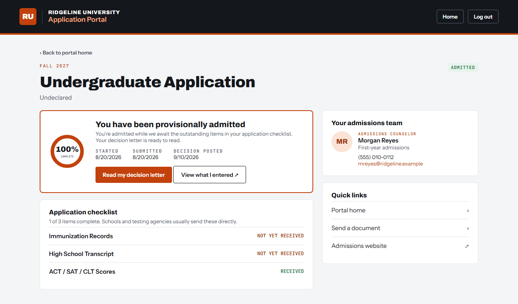The image size is (518, 304).
Task: Click NOT YET RECEIVED for Immunization Records
Action: (280, 236)
